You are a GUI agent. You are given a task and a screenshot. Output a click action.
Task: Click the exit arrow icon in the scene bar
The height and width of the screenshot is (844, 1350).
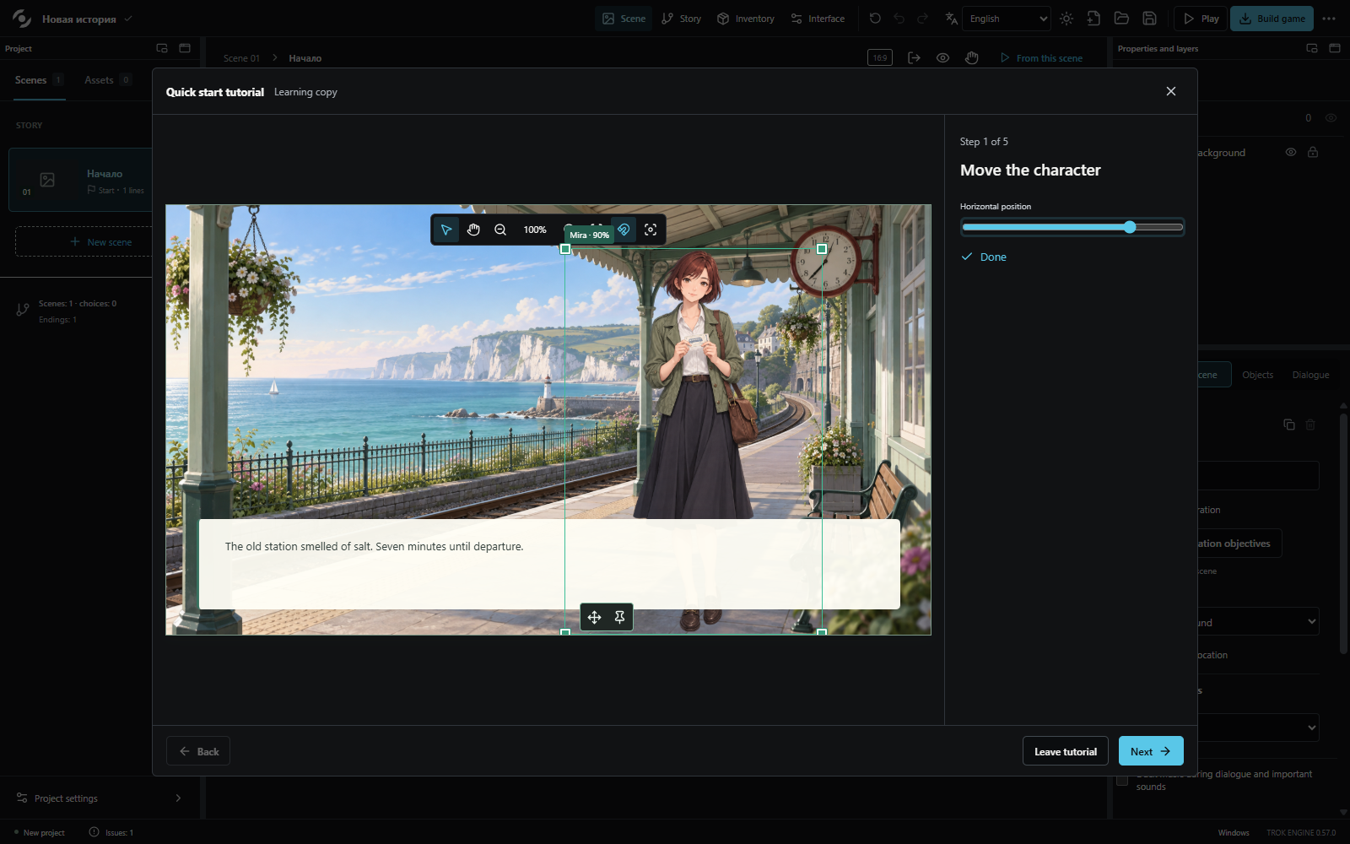[914, 57]
